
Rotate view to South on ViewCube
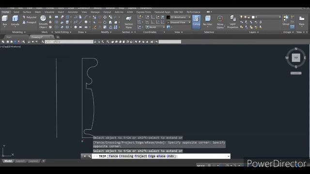coord(296,67)
